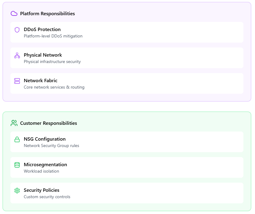Select the Physical Network topology icon
255x214 pixels.
[x=17, y=55]
